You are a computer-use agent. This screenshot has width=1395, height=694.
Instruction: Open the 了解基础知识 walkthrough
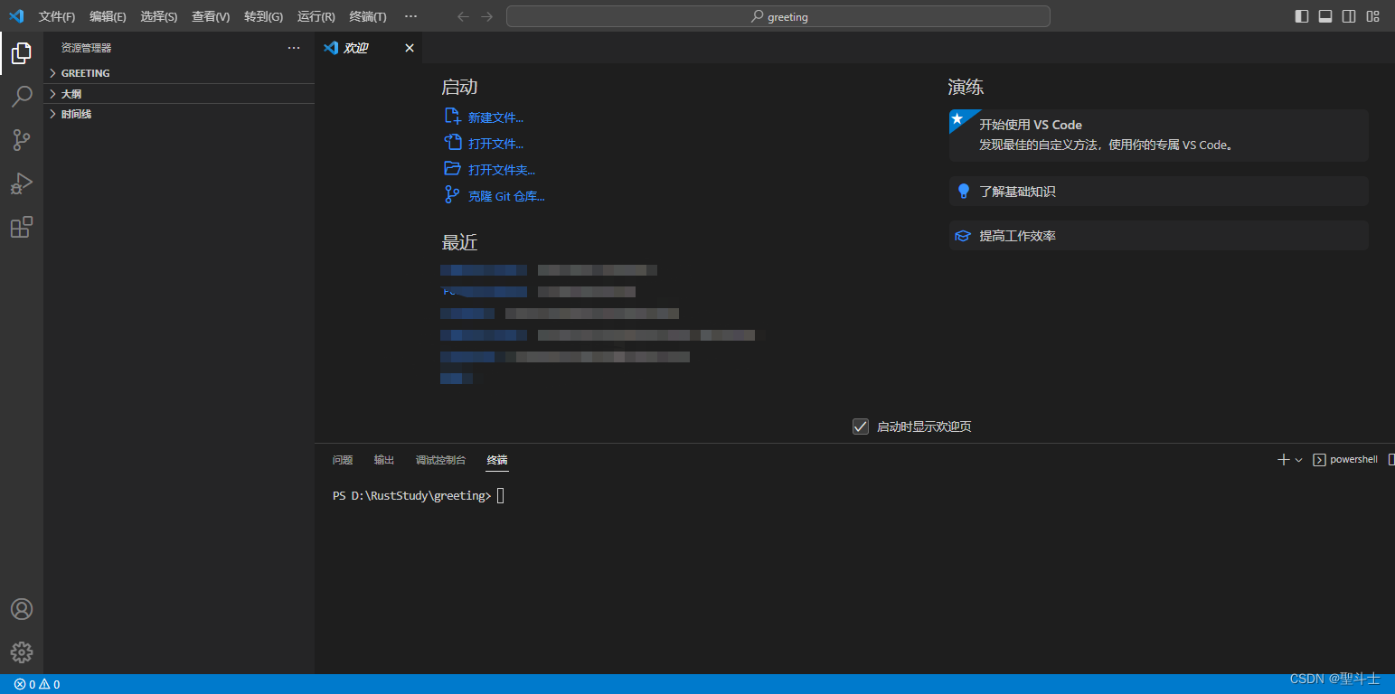1158,192
